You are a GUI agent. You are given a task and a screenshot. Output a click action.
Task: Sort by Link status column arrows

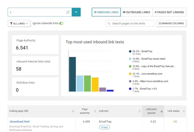click(x=184, y=111)
